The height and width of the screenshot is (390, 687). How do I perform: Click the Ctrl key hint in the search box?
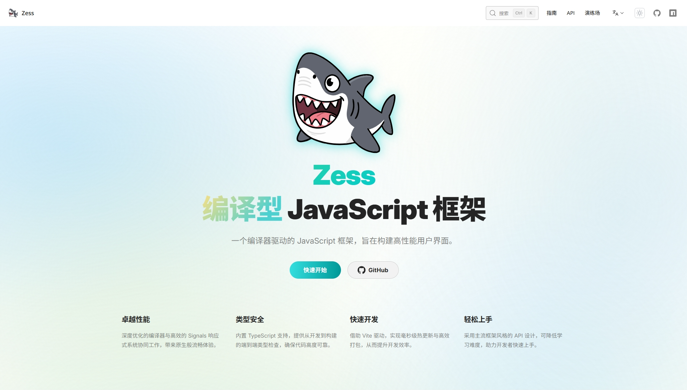coord(519,13)
